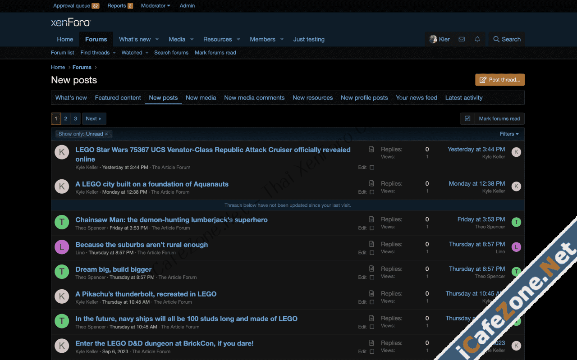577x360 pixels.
Task: Check the BrickCon thread moderation checkbox
Action: pos(372,351)
